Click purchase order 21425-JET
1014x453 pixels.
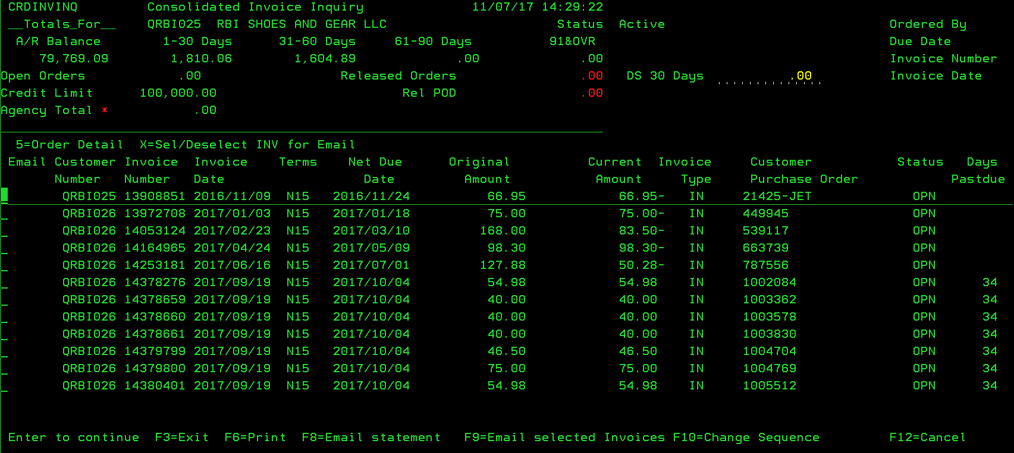click(x=777, y=197)
